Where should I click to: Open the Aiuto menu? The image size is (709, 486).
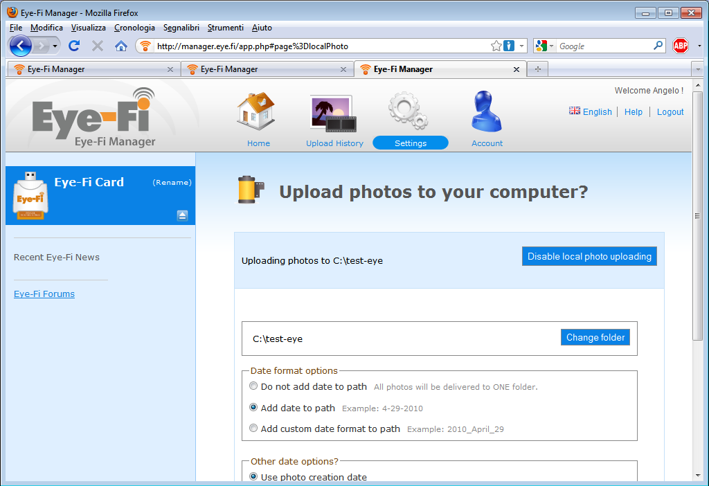click(262, 28)
